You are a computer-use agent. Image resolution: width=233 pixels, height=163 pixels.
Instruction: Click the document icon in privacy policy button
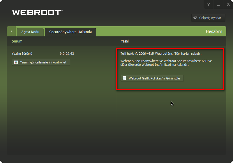(124, 78)
